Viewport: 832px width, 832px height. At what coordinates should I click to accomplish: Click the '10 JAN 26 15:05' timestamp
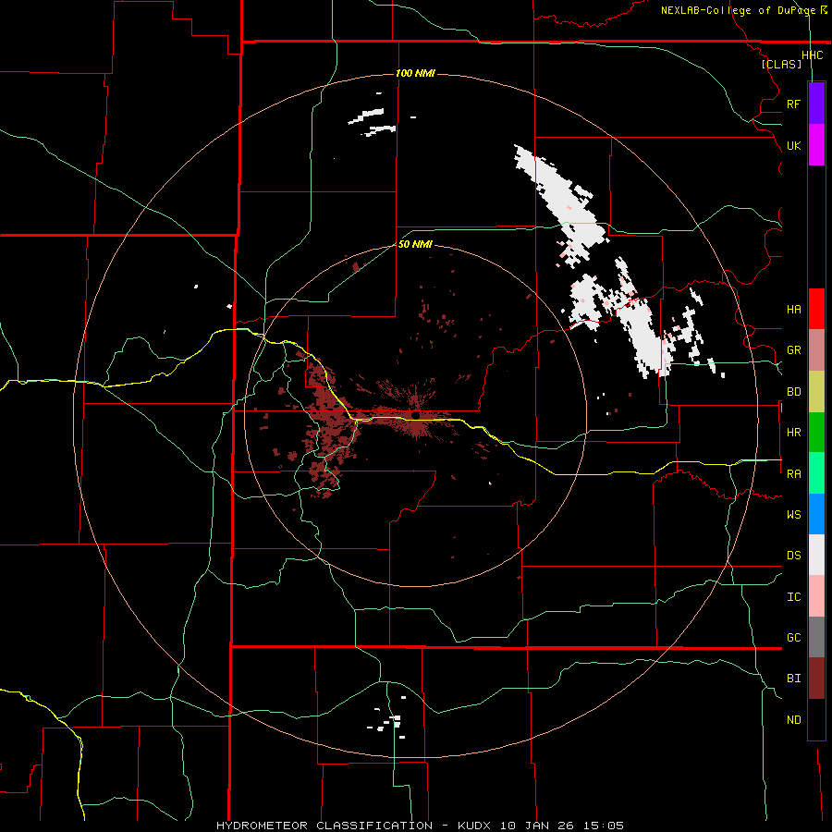(x=562, y=826)
